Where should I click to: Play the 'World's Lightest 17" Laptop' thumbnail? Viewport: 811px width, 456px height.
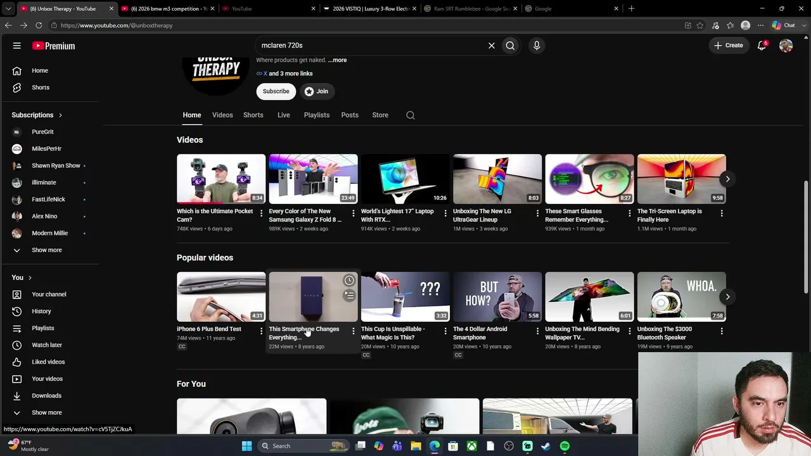pos(405,179)
